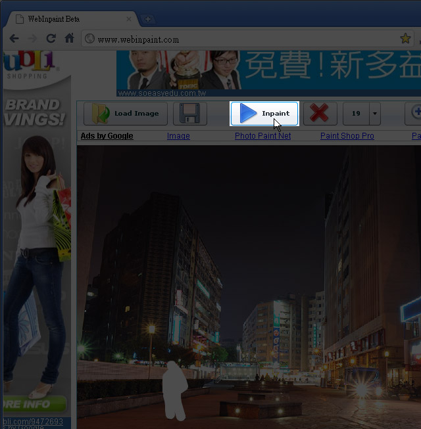The height and width of the screenshot is (429, 421).
Task: Click the www.soeasyedu.com.tw banner ad
Action: 268,74
